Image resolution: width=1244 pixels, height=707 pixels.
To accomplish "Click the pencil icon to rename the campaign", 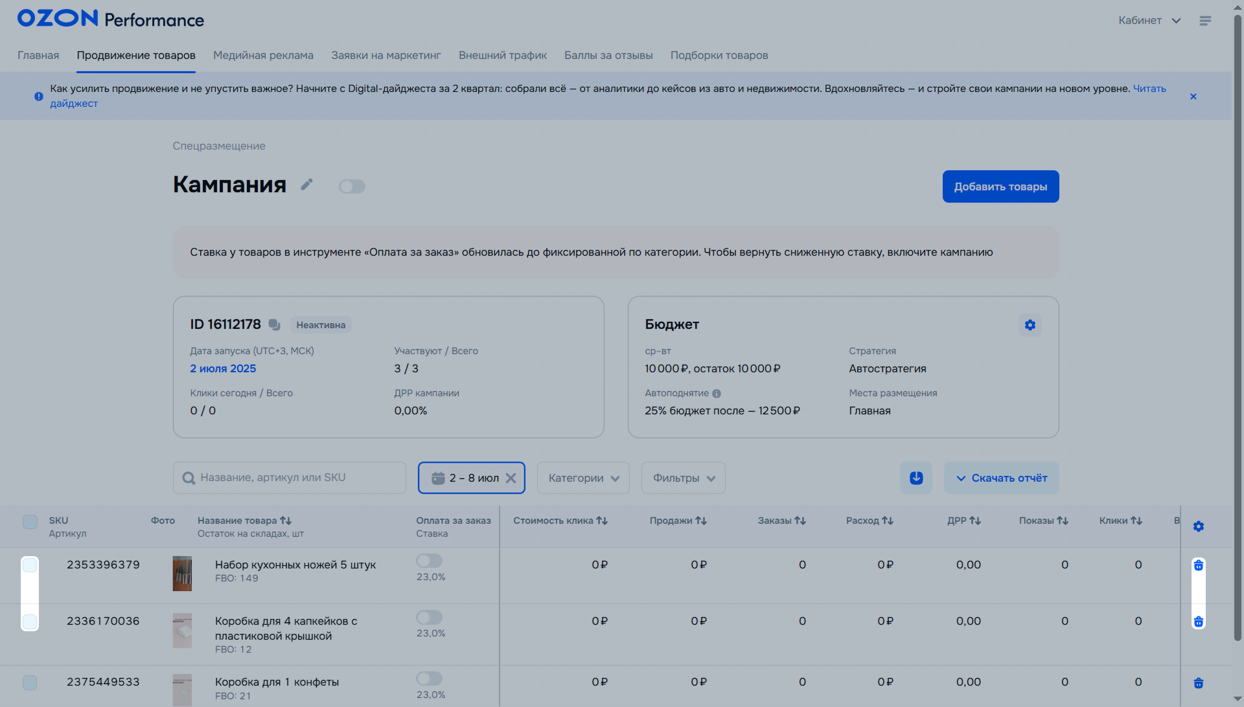I will (x=307, y=185).
